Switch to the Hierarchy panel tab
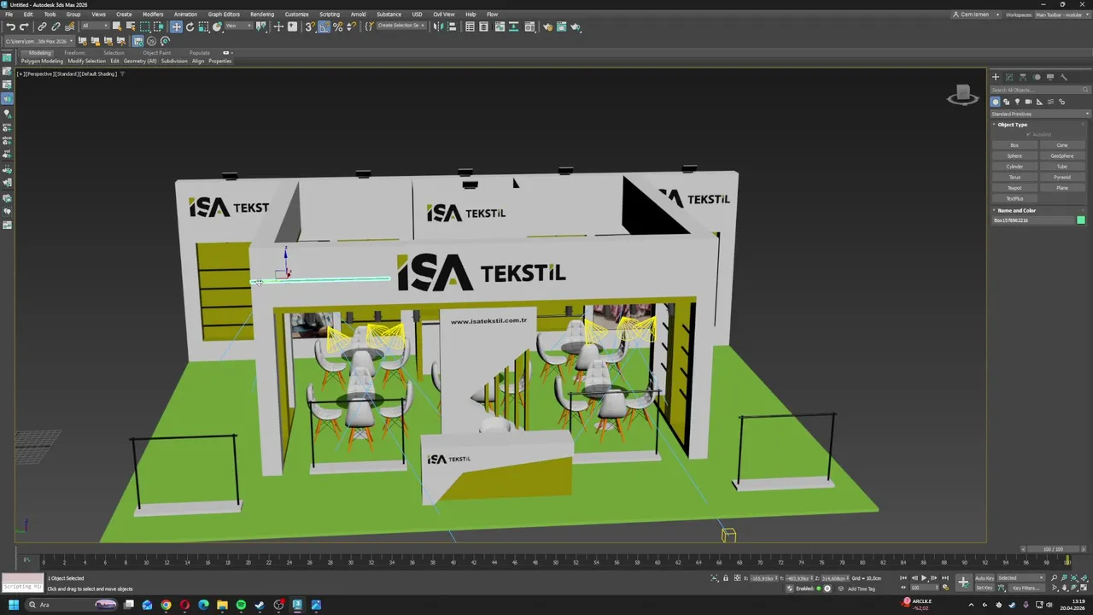 (x=1022, y=77)
